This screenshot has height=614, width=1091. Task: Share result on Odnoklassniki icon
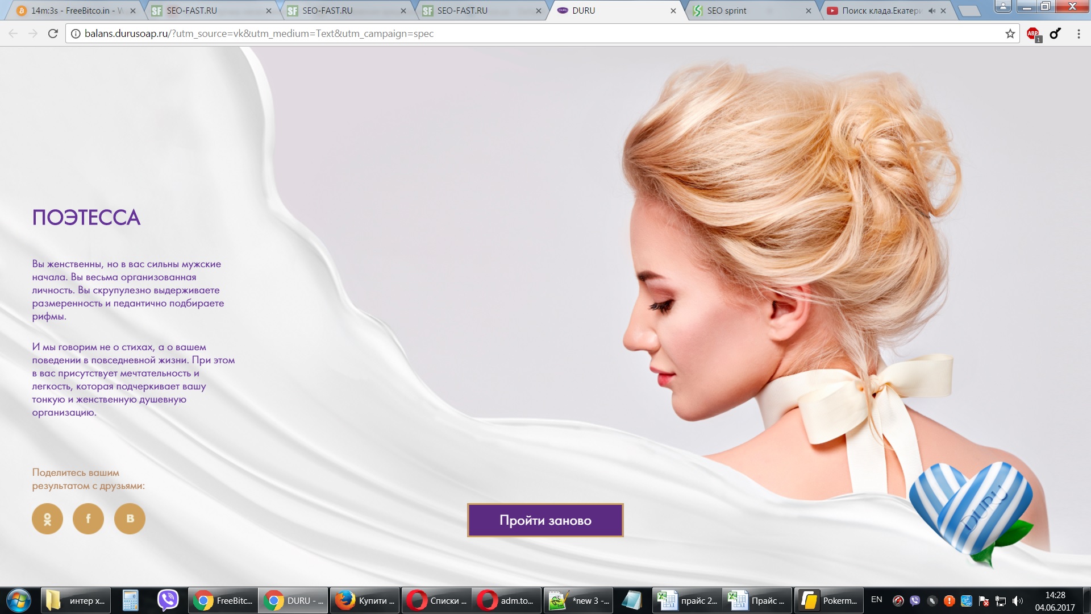(x=47, y=518)
